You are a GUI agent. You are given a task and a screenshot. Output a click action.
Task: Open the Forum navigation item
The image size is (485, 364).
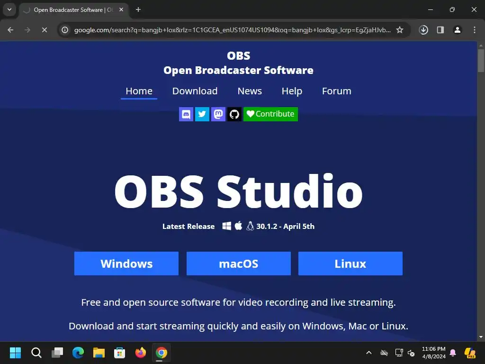pos(337,91)
